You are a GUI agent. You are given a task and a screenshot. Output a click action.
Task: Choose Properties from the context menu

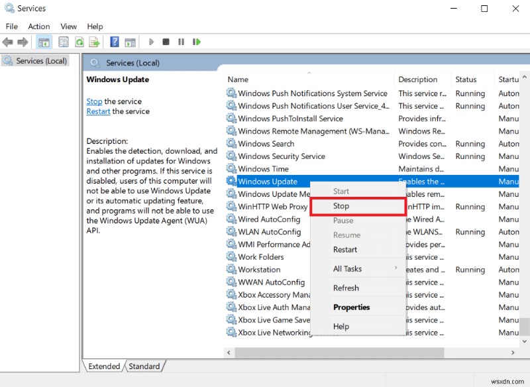pos(351,307)
